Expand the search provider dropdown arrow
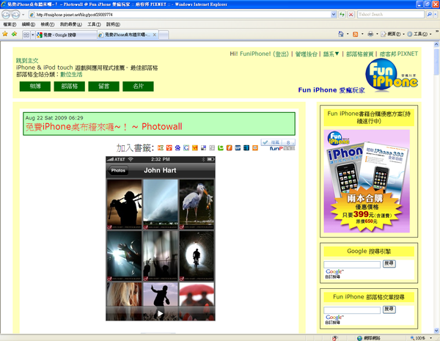Viewport: 440px width, 341px height. (435, 15)
